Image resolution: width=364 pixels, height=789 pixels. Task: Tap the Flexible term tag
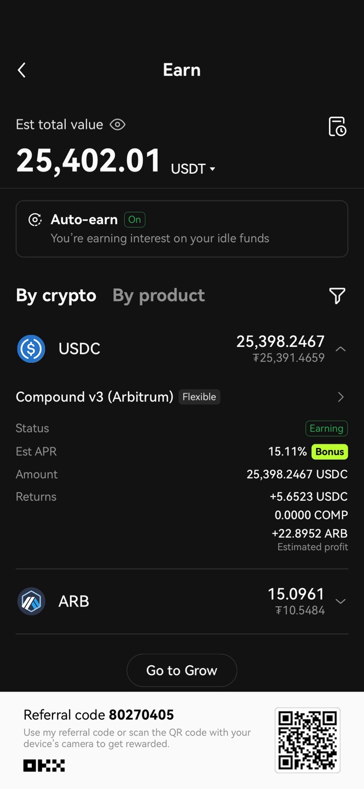(x=199, y=397)
